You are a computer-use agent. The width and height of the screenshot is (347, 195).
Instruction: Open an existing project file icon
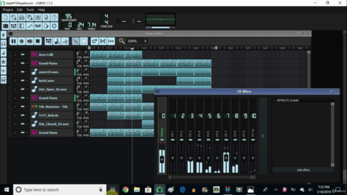click(22, 17)
